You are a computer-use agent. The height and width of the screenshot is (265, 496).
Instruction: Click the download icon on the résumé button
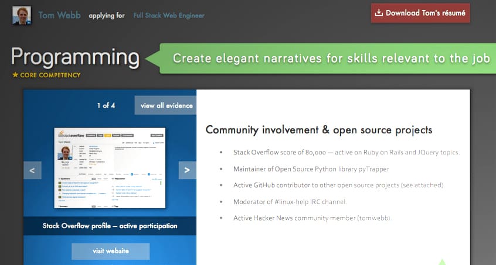pyautogui.click(x=379, y=13)
